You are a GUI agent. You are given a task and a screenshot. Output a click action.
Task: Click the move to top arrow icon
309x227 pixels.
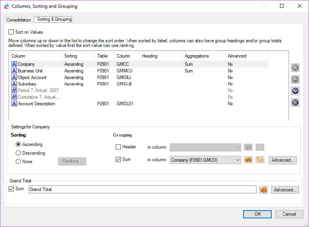click(295, 68)
